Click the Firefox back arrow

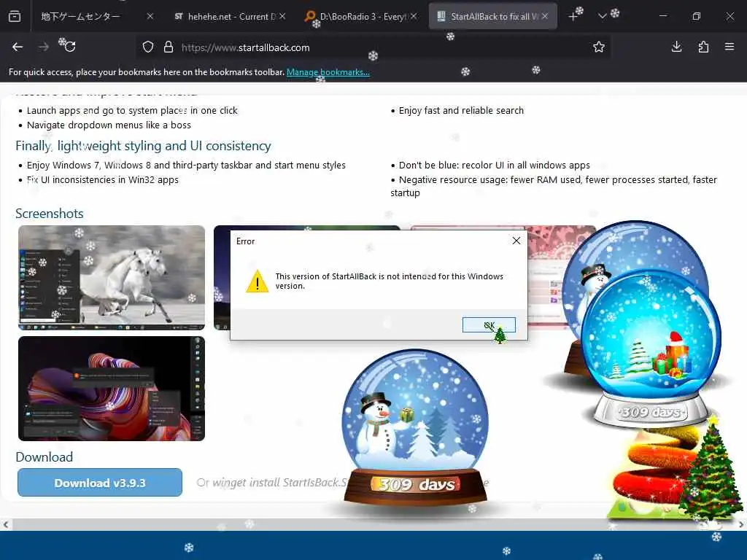pos(18,47)
